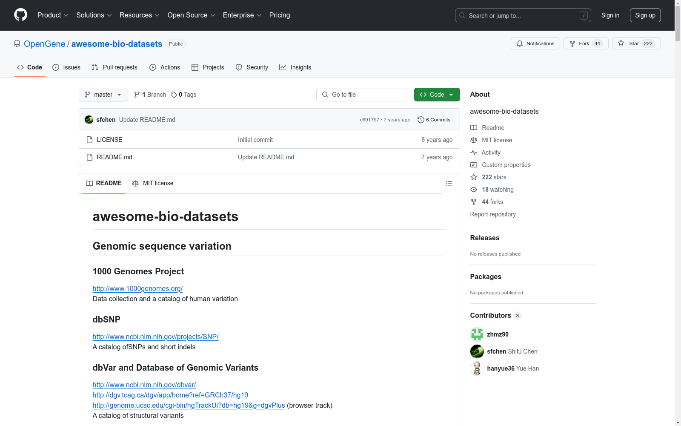Switch to the Issues tab
Screen dimensions: 681x426
click(x=66, y=67)
